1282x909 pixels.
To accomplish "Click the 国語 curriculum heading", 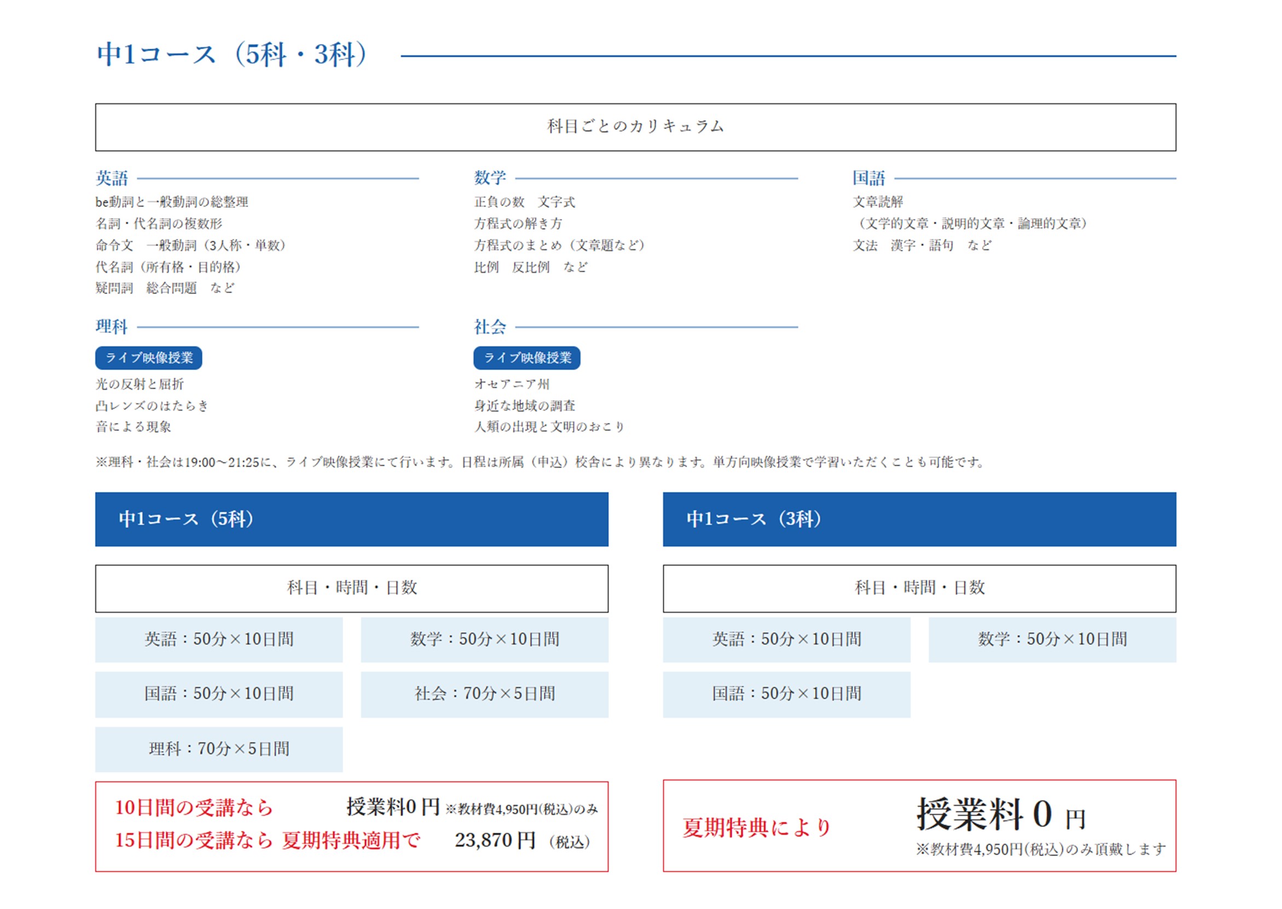I will point(868,178).
